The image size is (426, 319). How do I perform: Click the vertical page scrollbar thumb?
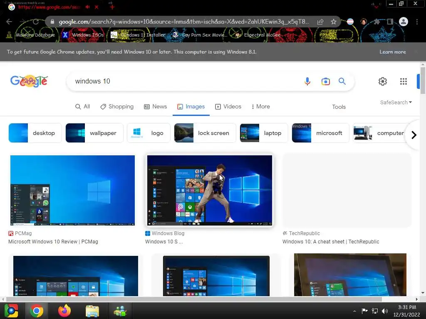tap(423, 81)
